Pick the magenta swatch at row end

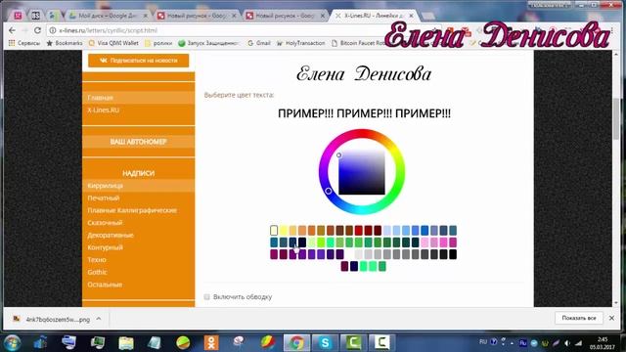coord(453,242)
